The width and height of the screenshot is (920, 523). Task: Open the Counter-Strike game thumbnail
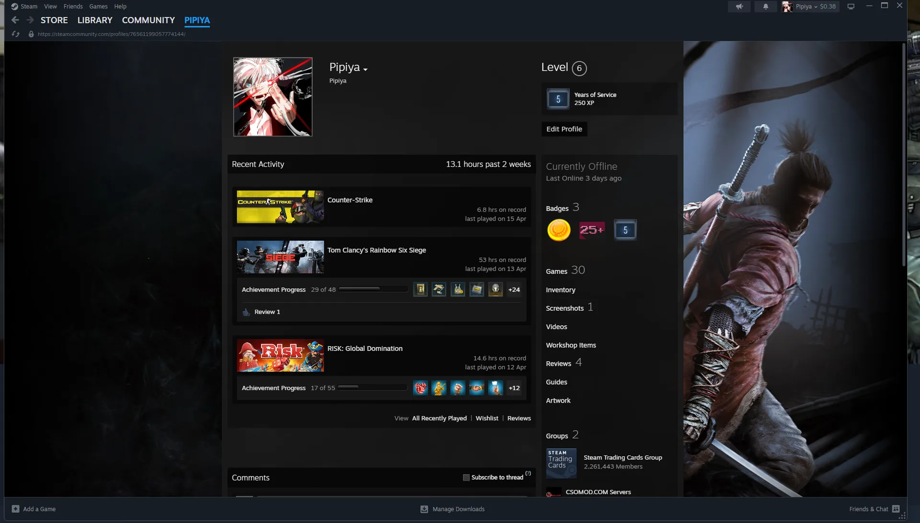[280, 207]
